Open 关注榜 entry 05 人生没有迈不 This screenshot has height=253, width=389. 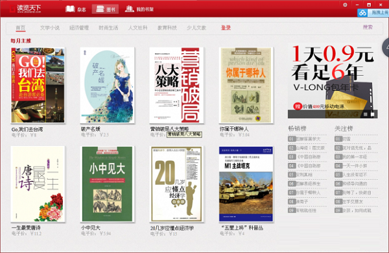click(x=356, y=175)
